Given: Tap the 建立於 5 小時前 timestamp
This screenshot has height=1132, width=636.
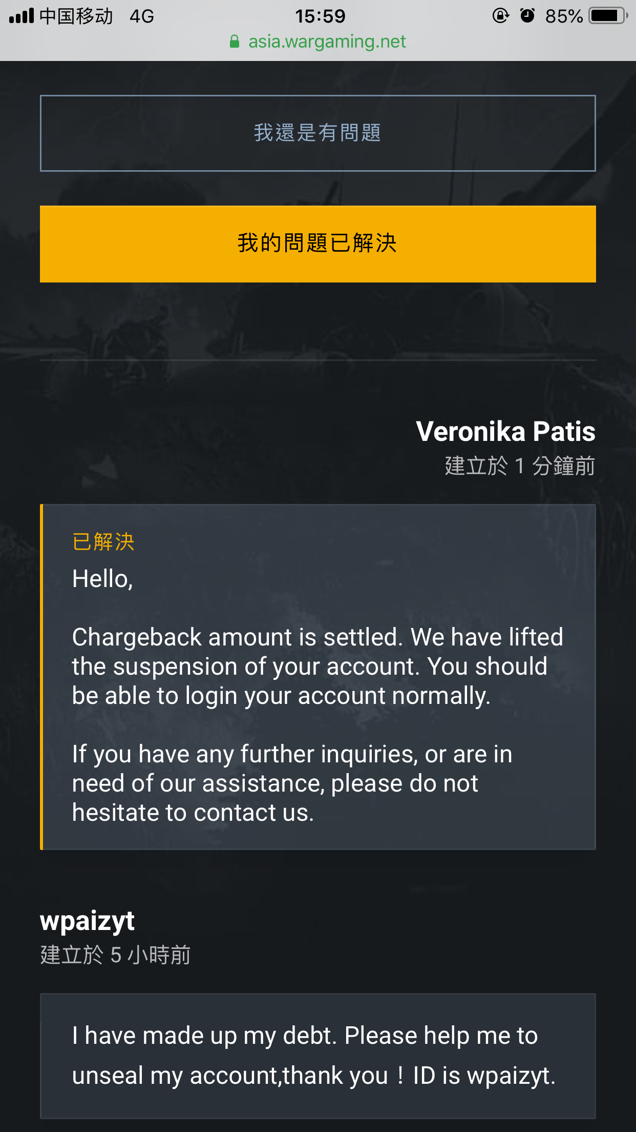Looking at the screenshot, I should tap(115, 955).
